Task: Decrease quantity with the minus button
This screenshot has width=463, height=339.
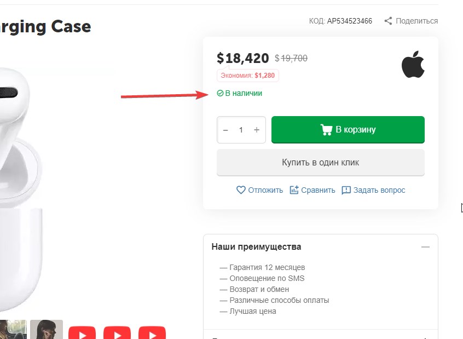Action: pyautogui.click(x=225, y=130)
